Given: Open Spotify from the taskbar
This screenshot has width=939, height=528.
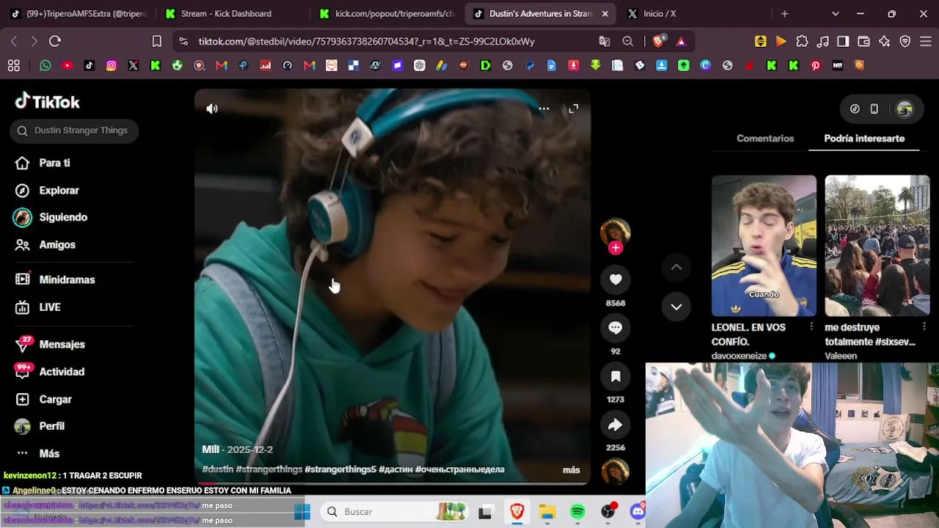Looking at the screenshot, I should click(x=577, y=512).
